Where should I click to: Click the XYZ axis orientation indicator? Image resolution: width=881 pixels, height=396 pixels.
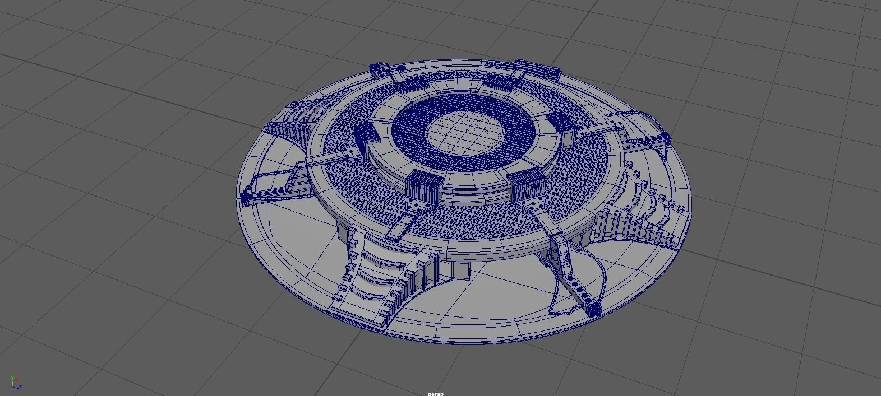pyautogui.click(x=16, y=382)
